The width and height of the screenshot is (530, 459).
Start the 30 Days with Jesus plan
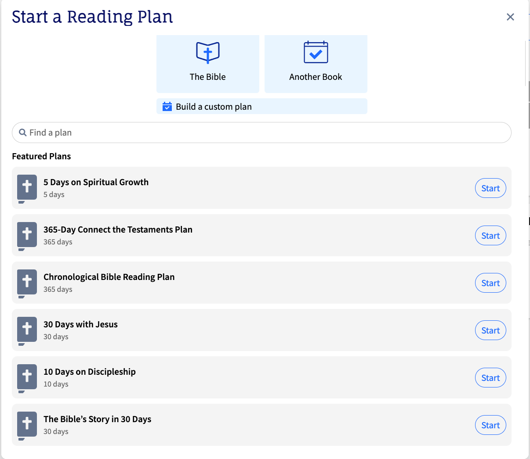490,330
